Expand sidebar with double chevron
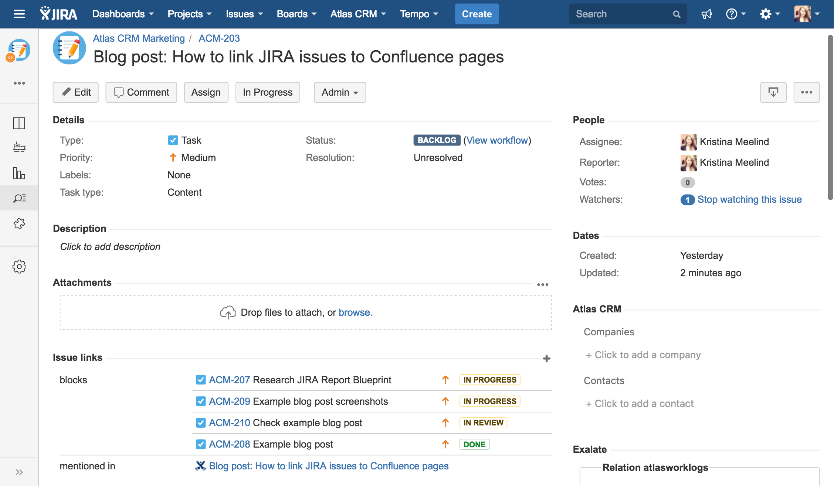 click(19, 472)
